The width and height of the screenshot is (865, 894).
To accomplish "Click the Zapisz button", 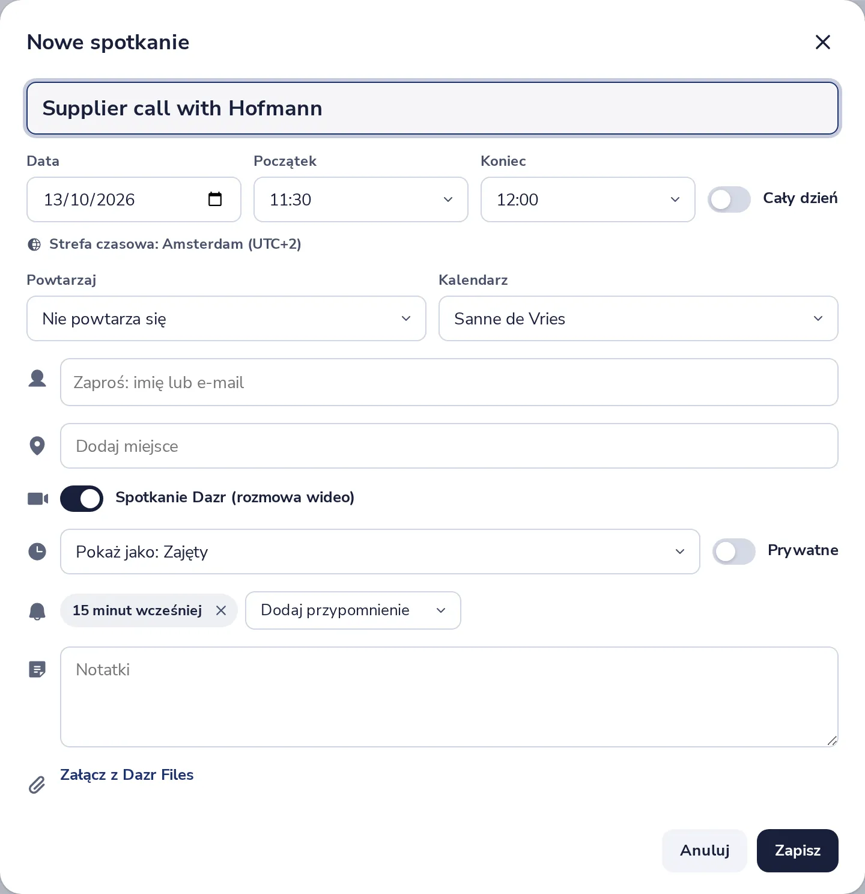I will (798, 851).
